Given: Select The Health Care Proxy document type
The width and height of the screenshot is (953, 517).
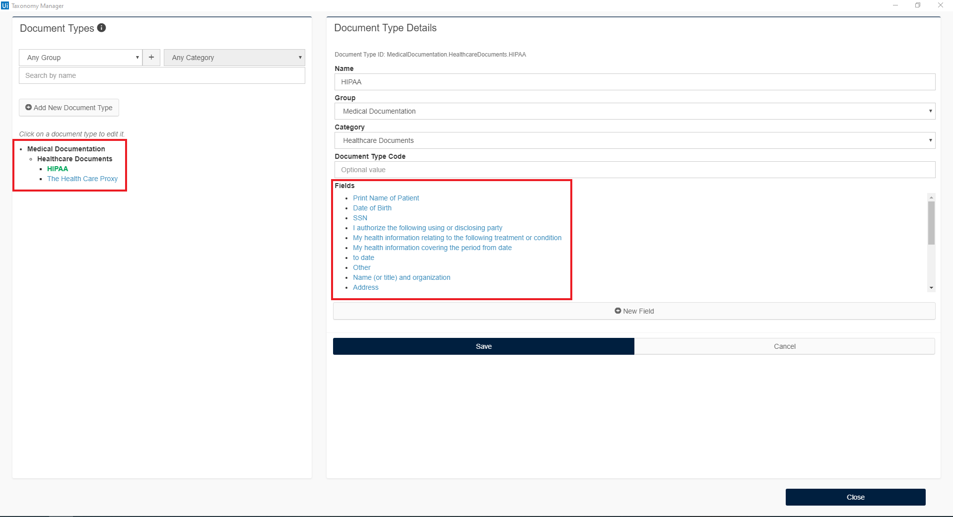Looking at the screenshot, I should tap(82, 179).
